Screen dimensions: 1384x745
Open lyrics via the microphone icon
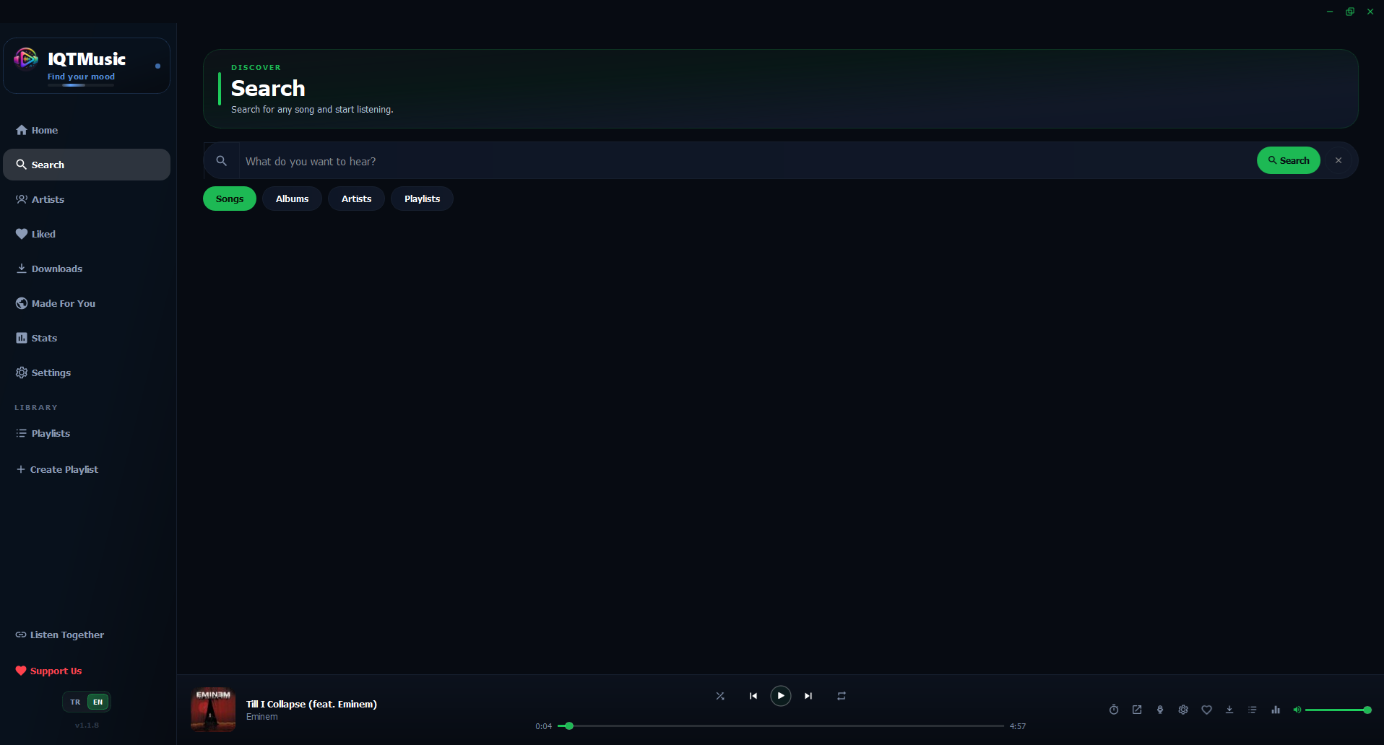1160,710
